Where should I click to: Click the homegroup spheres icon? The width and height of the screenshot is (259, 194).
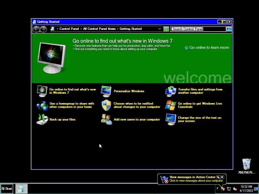point(42,106)
